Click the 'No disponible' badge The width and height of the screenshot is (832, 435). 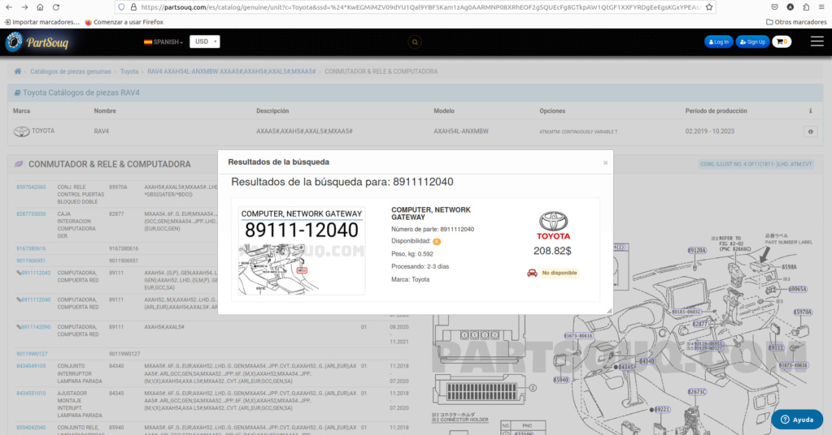tap(560, 273)
